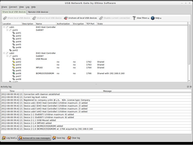Switch to Remote USB devices tab
Screen dimensions: 193x145
click(x=38, y=12)
